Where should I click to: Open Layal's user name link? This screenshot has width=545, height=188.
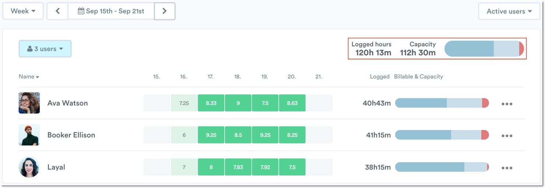tap(56, 167)
